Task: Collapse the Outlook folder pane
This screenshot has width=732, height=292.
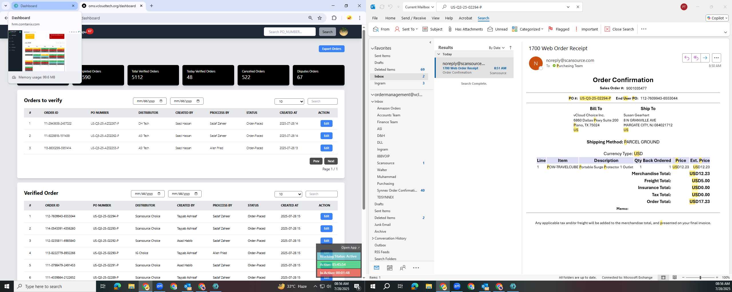Action: coord(430,42)
